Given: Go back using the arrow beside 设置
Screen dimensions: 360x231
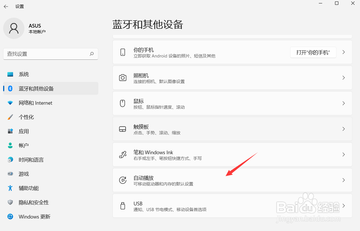Looking at the screenshot, I should pos(6,6).
